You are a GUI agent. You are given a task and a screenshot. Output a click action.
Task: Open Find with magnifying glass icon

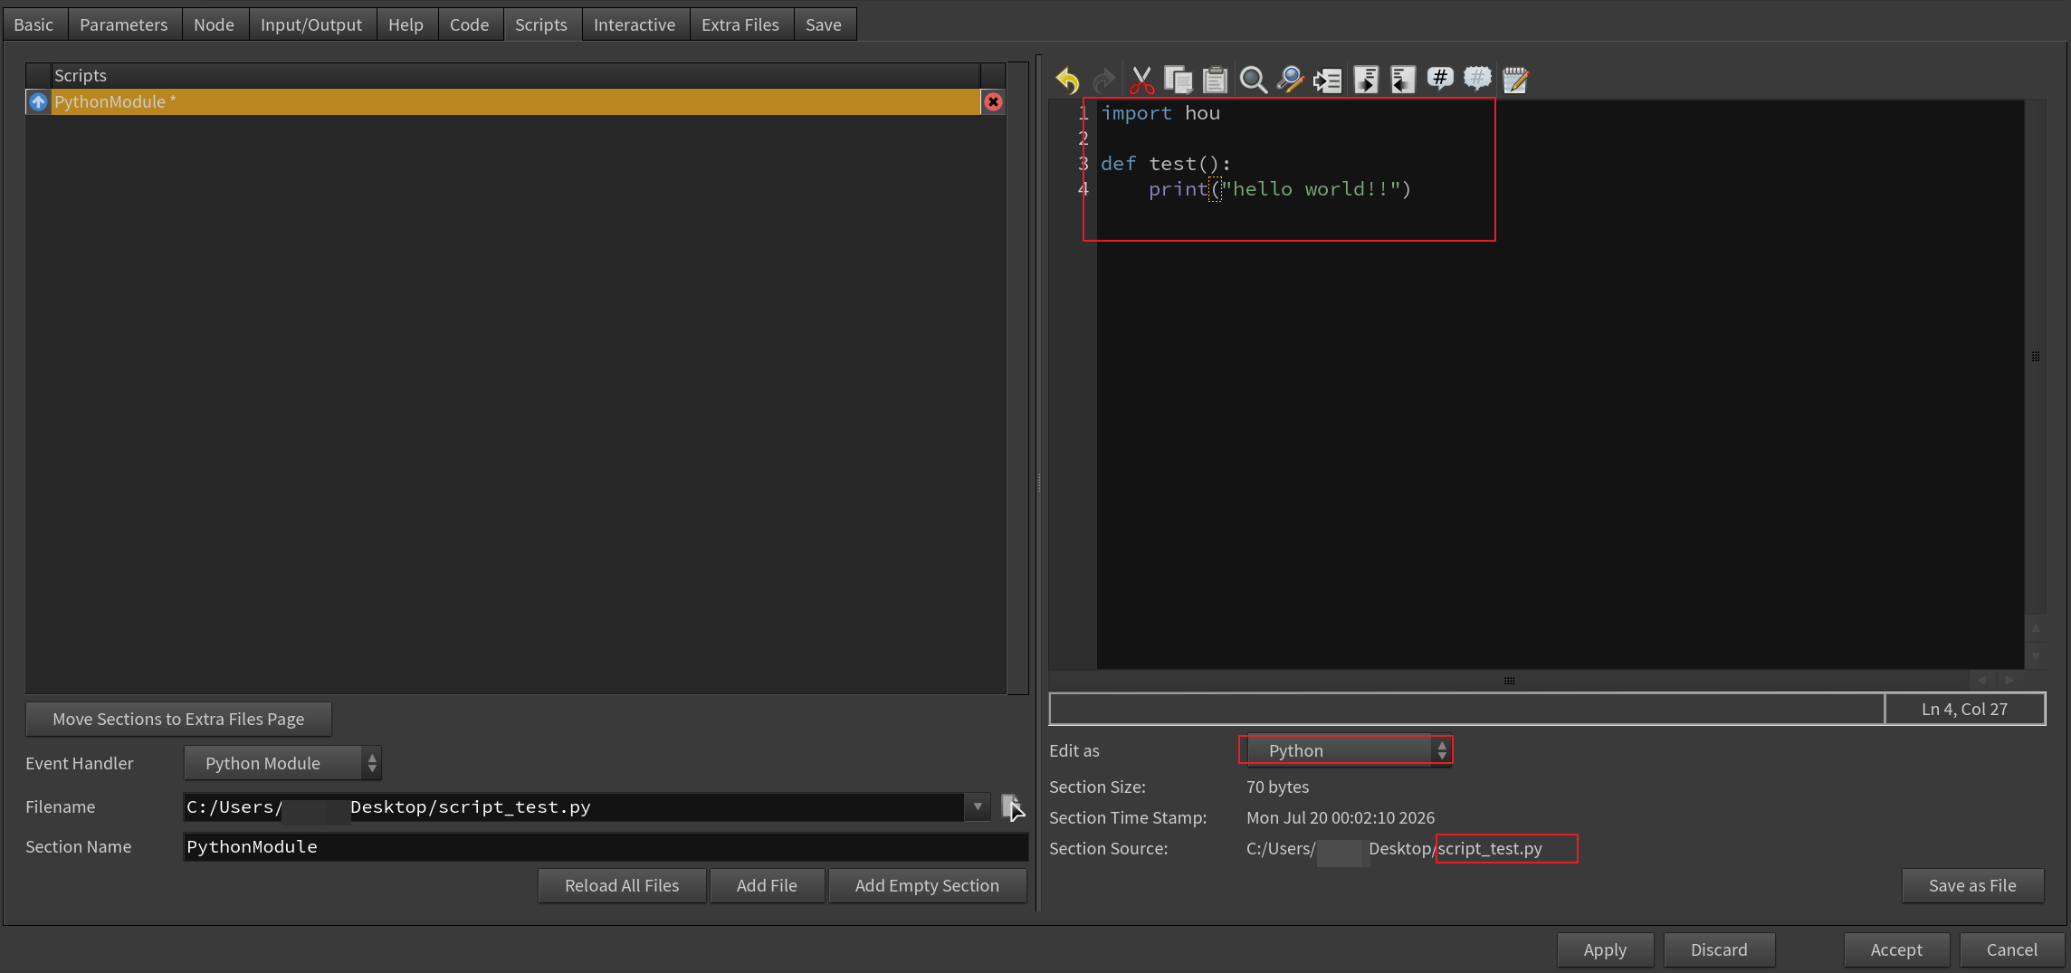tap(1253, 81)
